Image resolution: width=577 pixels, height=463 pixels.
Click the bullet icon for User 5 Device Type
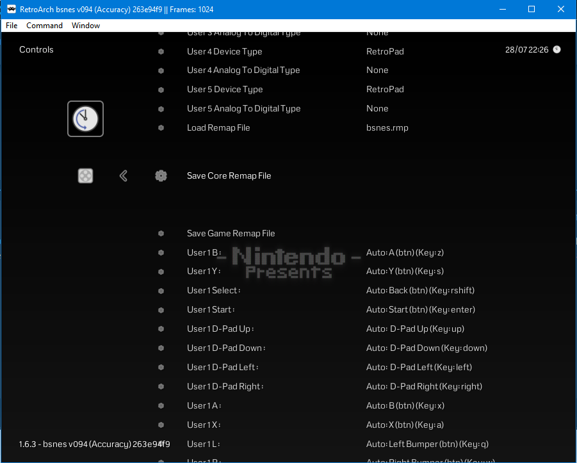click(x=161, y=90)
